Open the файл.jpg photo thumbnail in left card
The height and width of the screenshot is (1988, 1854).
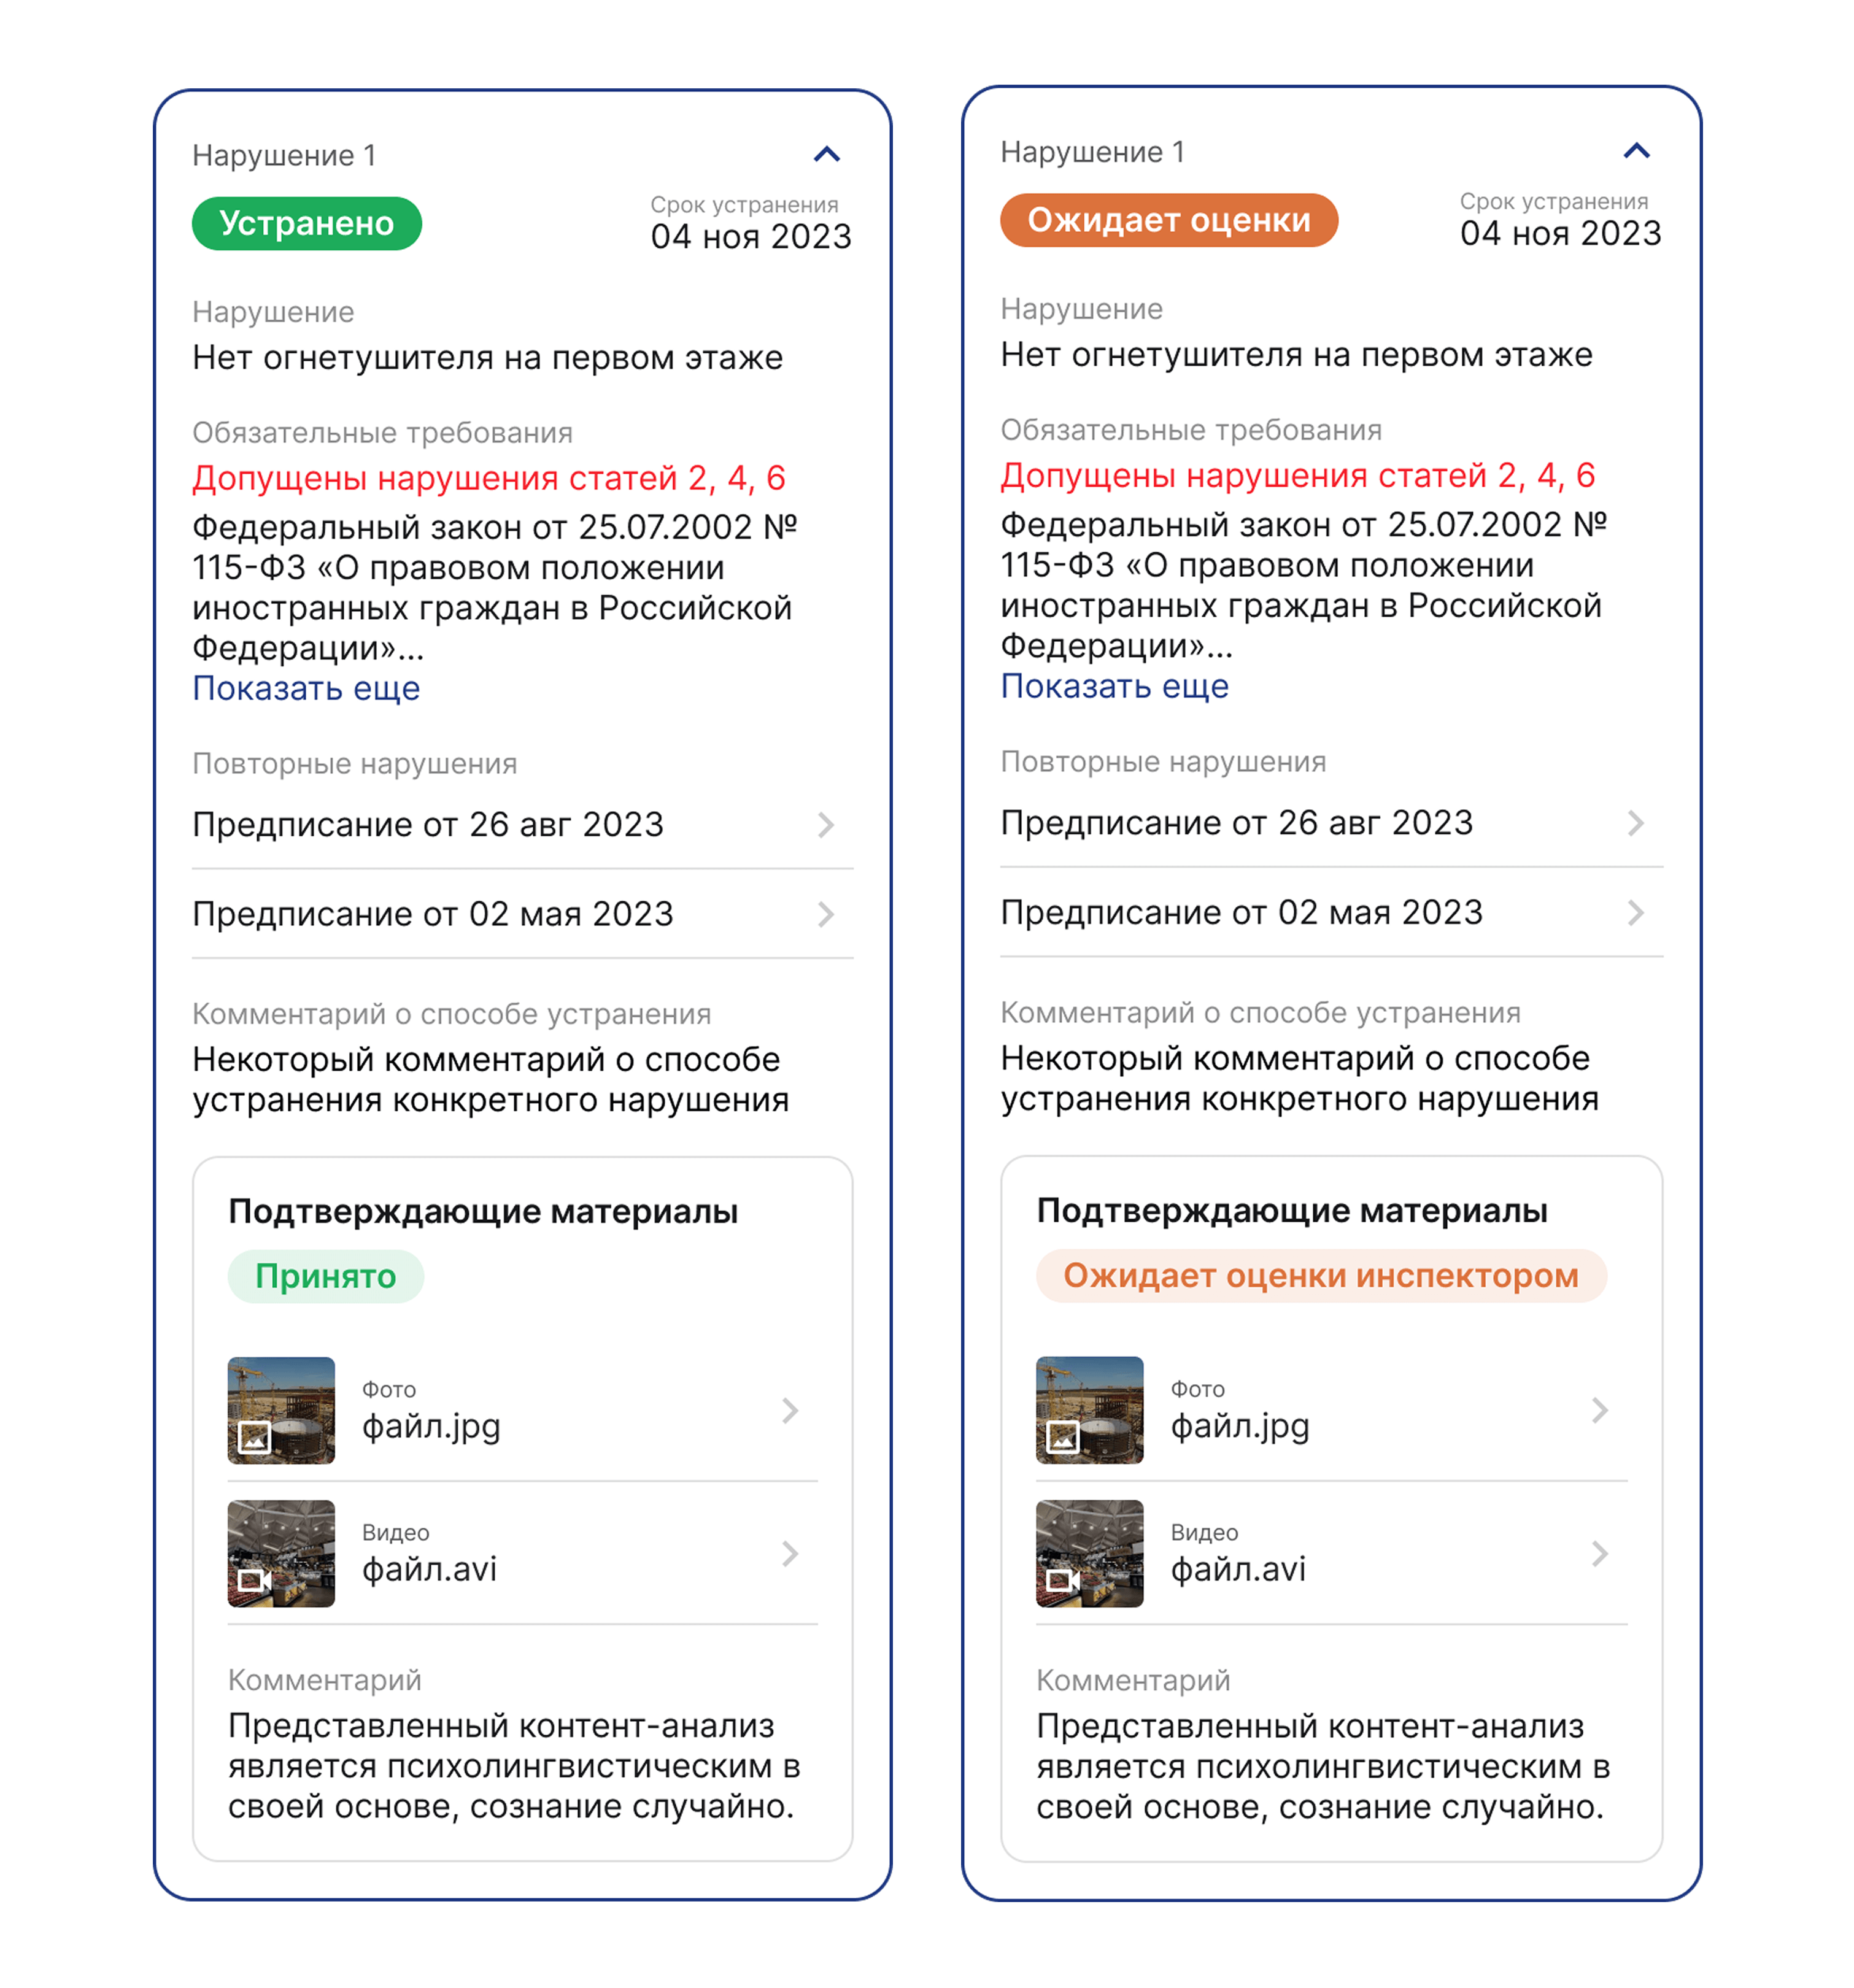(x=281, y=1410)
